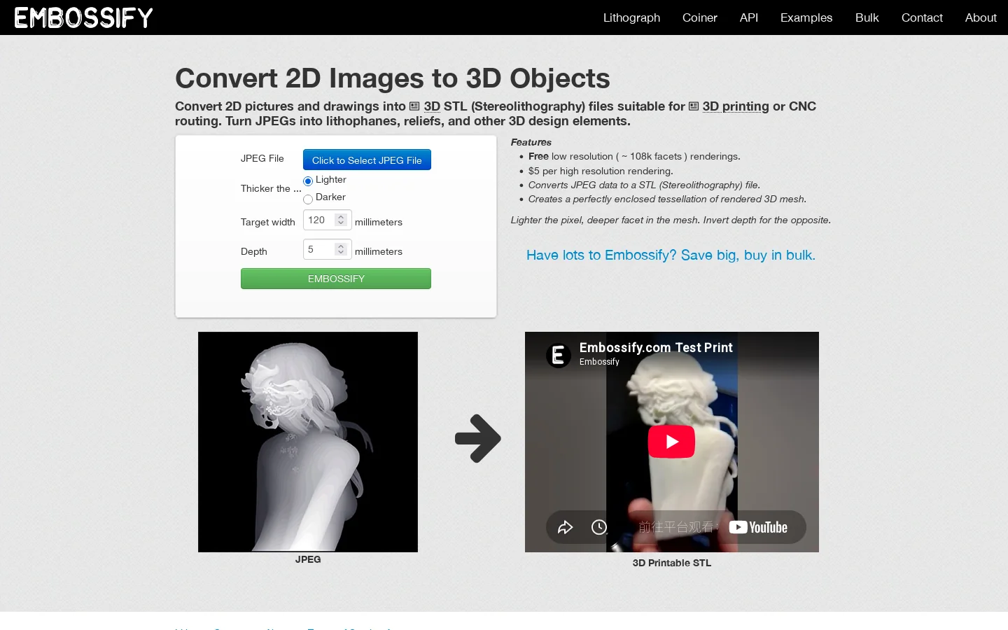Click the 'Features' heading text
This screenshot has width=1008, height=630.
pyautogui.click(x=531, y=142)
